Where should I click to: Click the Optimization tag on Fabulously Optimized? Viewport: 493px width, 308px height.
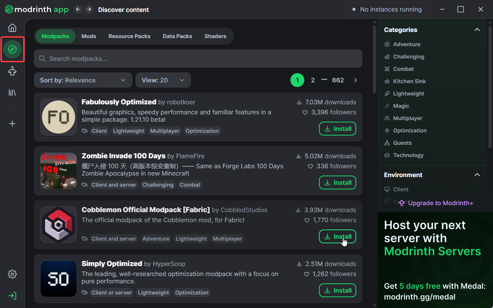tap(202, 131)
